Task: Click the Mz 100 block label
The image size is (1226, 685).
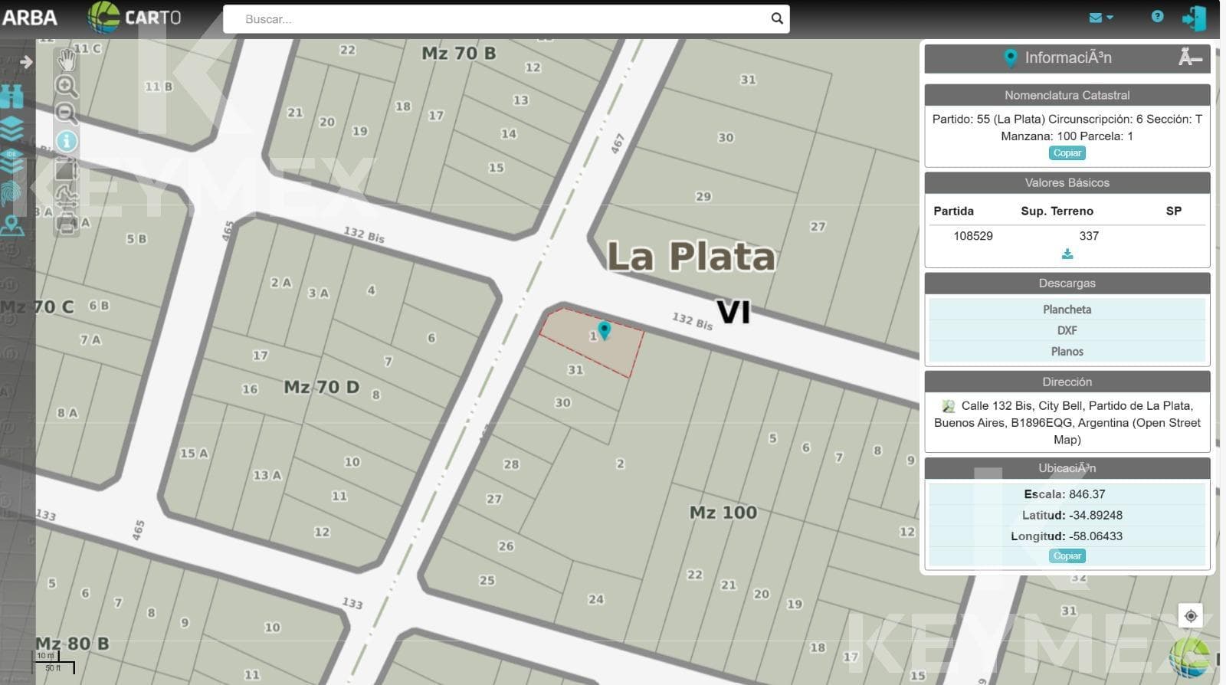Action: tap(723, 513)
